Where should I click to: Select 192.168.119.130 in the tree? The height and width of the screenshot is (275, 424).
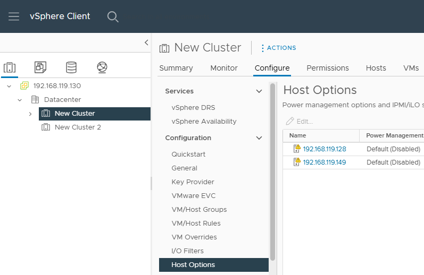pos(57,86)
